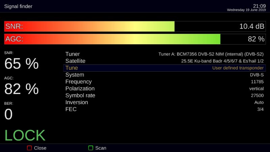The image size is (270, 152).
Task: Click the Signal finder title
Action: pyautogui.click(x=18, y=6)
